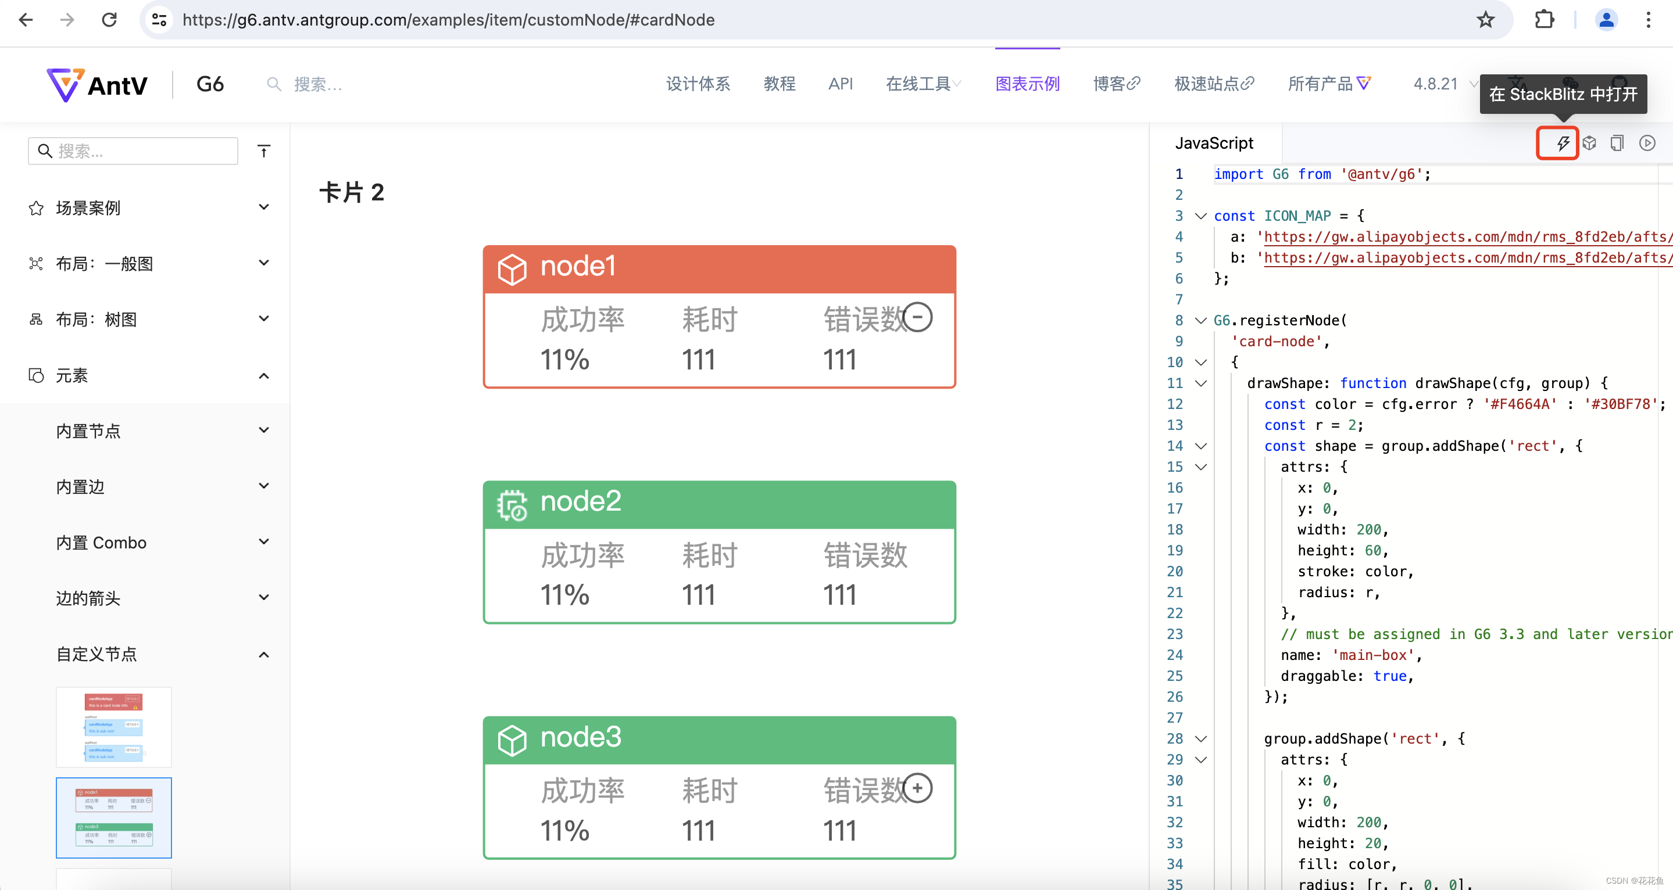This screenshot has height=890, width=1673.
Task: Fold the code block at line 8
Action: [1201, 321]
